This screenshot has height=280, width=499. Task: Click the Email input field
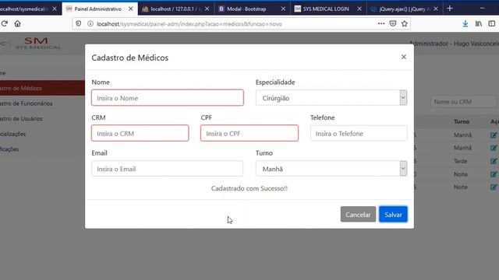(x=168, y=169)
